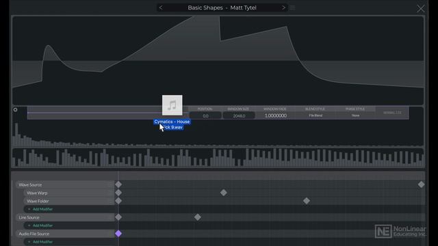This screenshot has width=438, height=246.
Task: Go to the next wavetable preset arrow
Action: coord(283,8)
